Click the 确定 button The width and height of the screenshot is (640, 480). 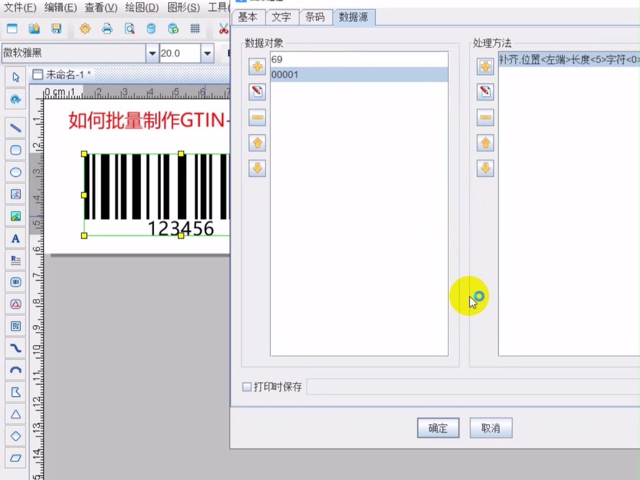438,428
